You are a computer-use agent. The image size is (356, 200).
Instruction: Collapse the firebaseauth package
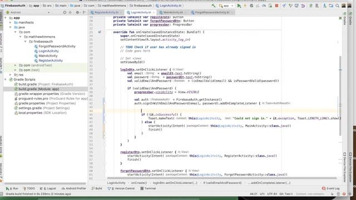(26, 42)
